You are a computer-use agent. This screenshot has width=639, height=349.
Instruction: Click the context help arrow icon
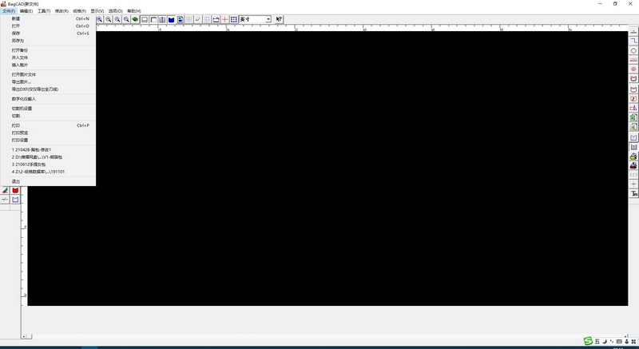(x=280, y=19)
